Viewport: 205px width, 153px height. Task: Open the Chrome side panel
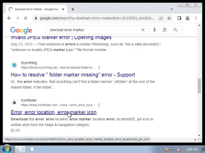click(179, 18)
